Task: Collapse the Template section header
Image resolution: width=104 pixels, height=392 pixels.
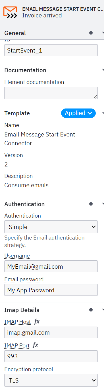Action: (103, 113)
